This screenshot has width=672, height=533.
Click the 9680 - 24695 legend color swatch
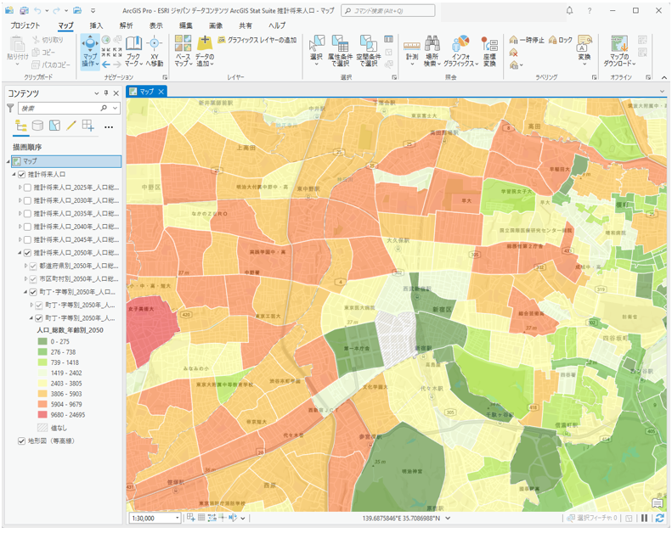pos(42,416)
